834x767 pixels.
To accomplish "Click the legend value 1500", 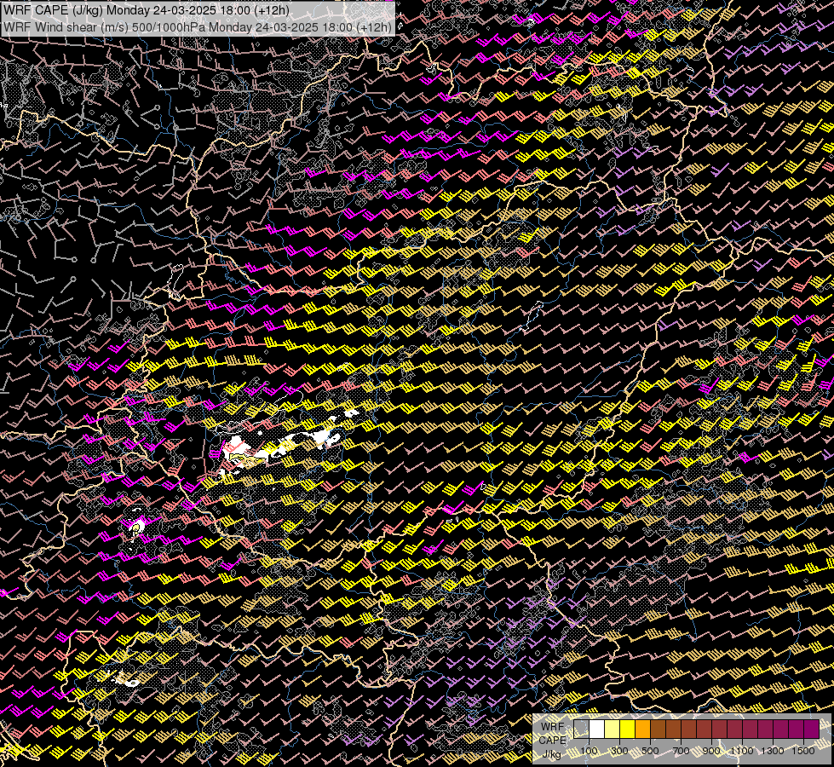I will pyautogui.click(x=803, y=751).
